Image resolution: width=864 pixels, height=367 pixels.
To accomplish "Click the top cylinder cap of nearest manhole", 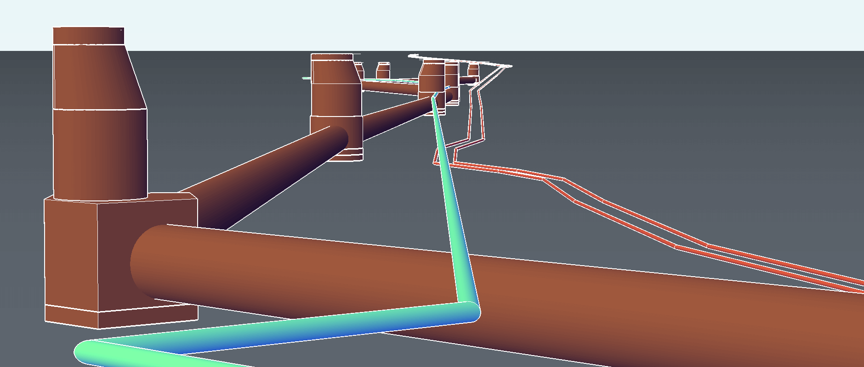I will point(88,36).
